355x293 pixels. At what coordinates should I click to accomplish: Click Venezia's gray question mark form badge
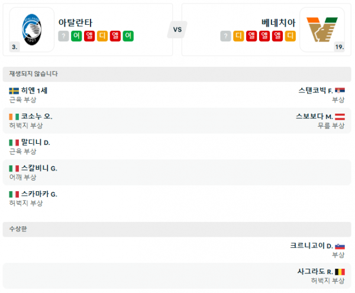coord(225,36)
